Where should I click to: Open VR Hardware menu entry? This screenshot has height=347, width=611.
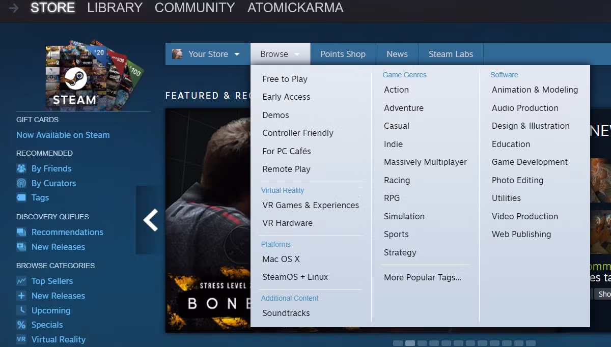[x=287, y=223]
